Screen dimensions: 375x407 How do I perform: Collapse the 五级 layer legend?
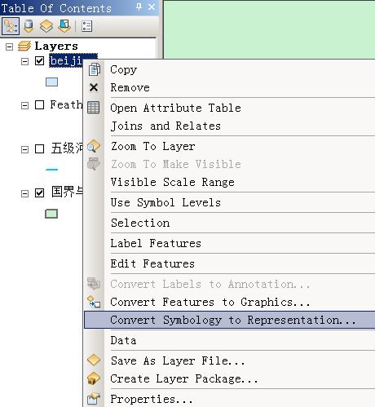pyautogui.click(x=24, y=149)
